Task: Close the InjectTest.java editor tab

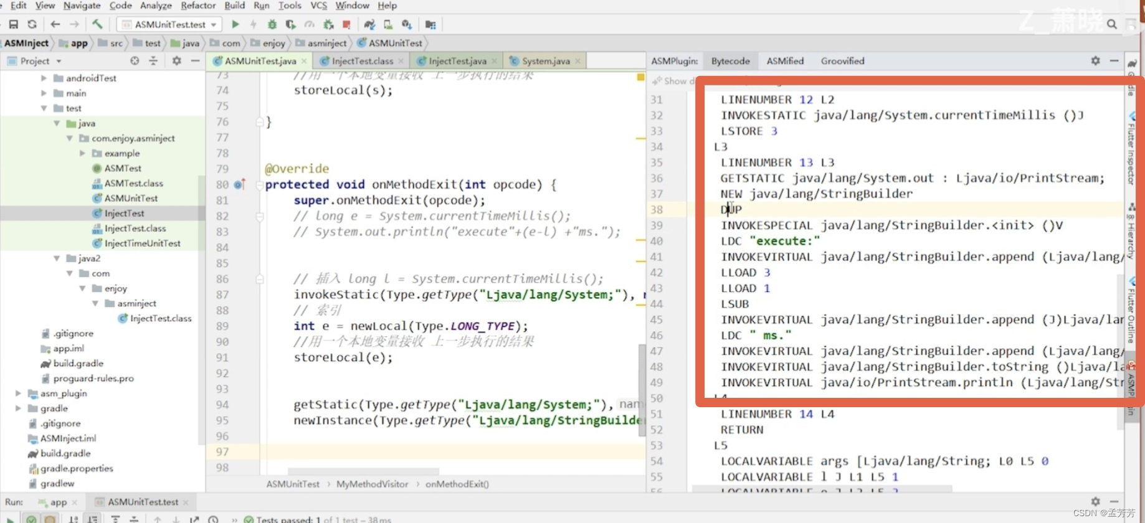Action: (x=494, y=61)
